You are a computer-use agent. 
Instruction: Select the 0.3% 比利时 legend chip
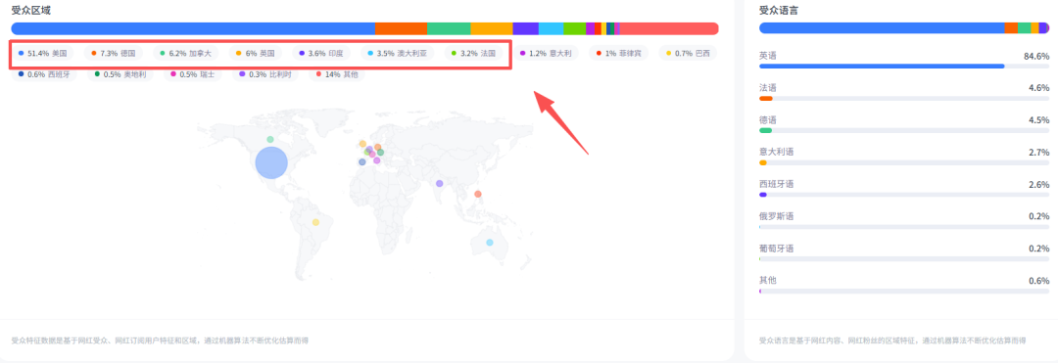click(x=265, y=74)
